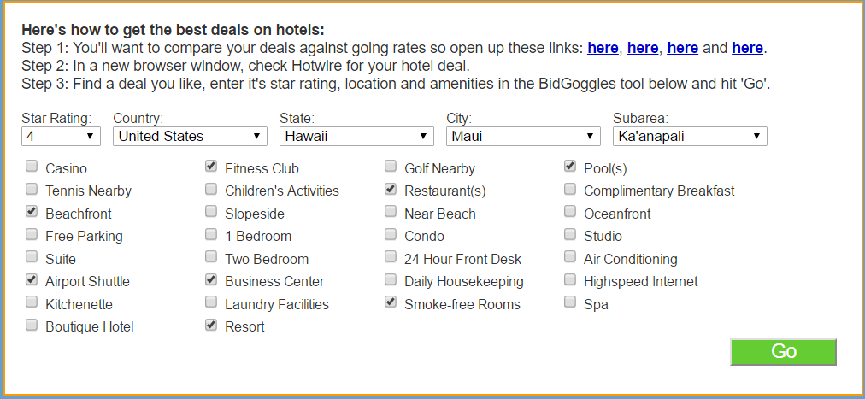Viewport: 865px width, 399px height.
Task: Click the green Go button
Action: tap(783, 352)
